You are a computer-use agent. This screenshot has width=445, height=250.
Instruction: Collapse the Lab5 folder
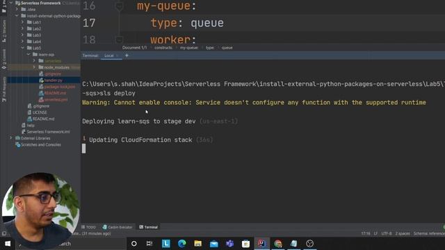pyautogui.click(x=22, y=48)
